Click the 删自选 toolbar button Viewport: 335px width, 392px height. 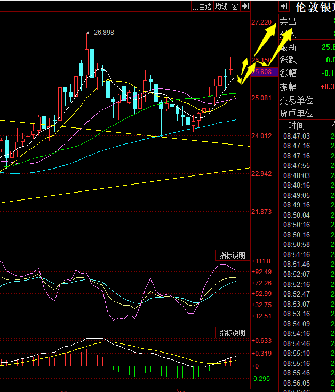[x=202, y=6]
